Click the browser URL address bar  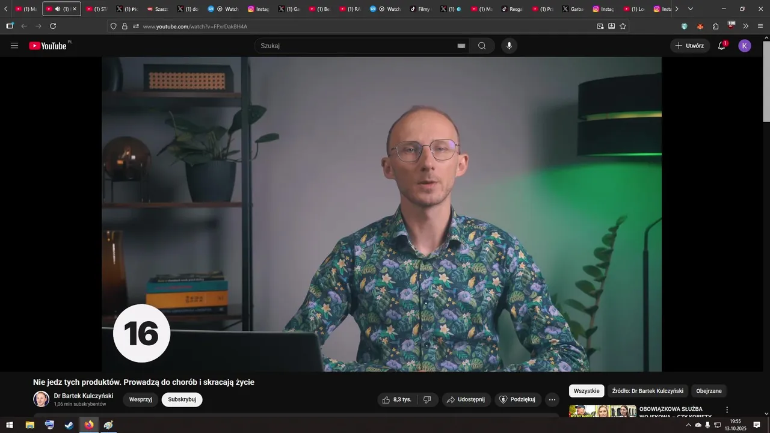tap(367, 26)
